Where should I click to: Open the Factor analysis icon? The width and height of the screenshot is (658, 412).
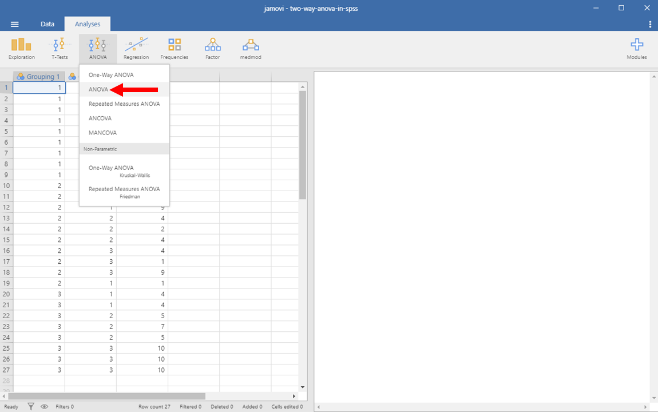[212, 48]
